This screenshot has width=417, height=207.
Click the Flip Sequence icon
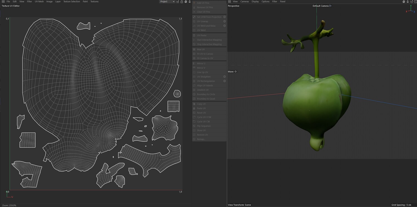pyautogui.click(x=194, y=126)
